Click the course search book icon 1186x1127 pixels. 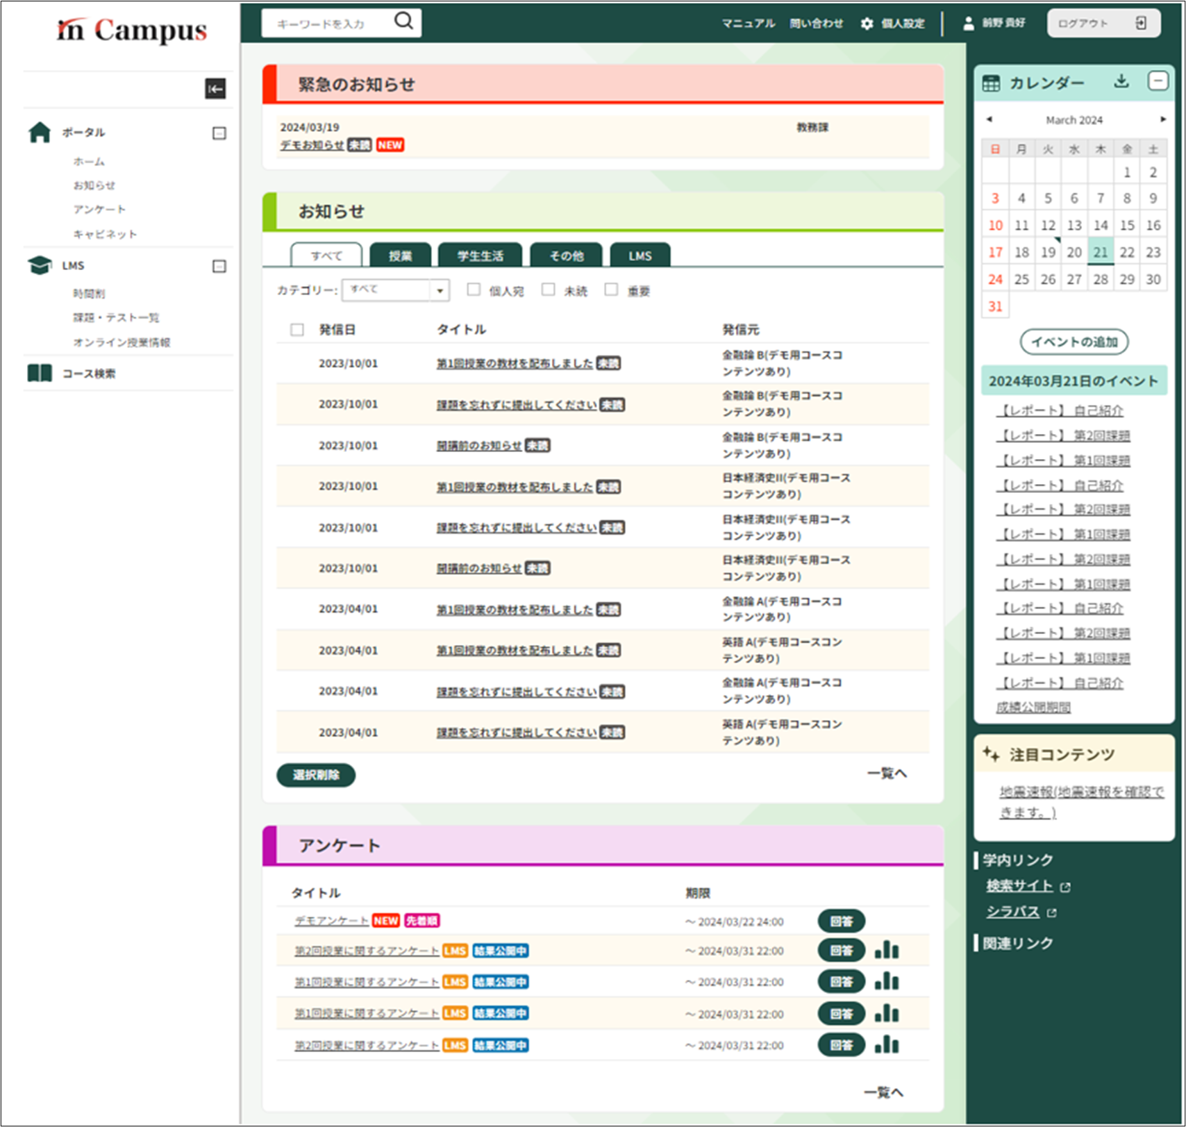[40, 374]
